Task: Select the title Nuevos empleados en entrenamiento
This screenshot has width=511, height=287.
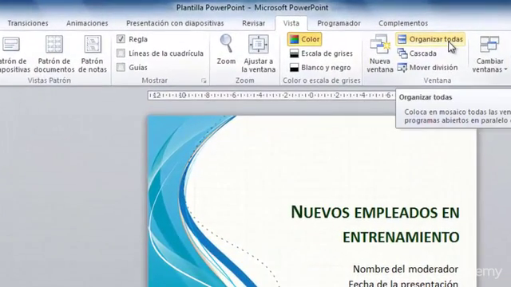Action: pyautogui.click(x=374, y=225)
